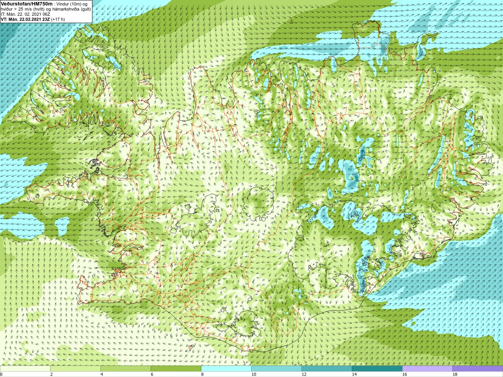Viewport: 503px width, 377px height.
Task: Click the "IT: Mán. 22. 02. 2021 06Z" line
Action: 26,14
